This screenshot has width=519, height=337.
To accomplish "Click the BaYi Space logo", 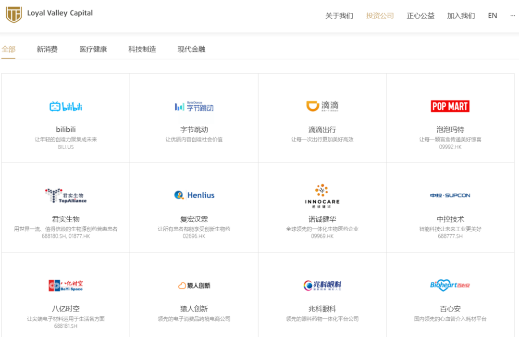I will click(65, 286).
